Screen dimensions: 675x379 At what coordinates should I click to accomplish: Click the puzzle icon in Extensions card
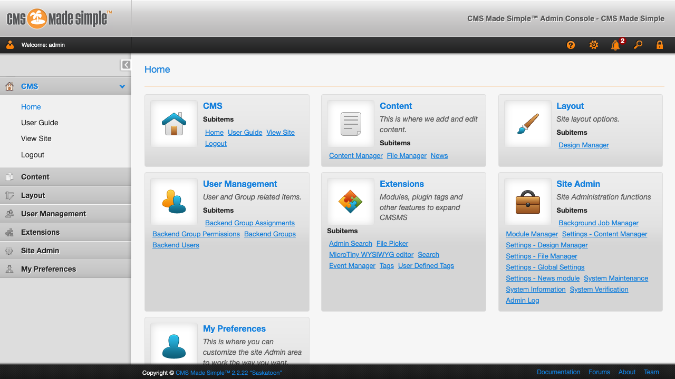tap(351, 202)
